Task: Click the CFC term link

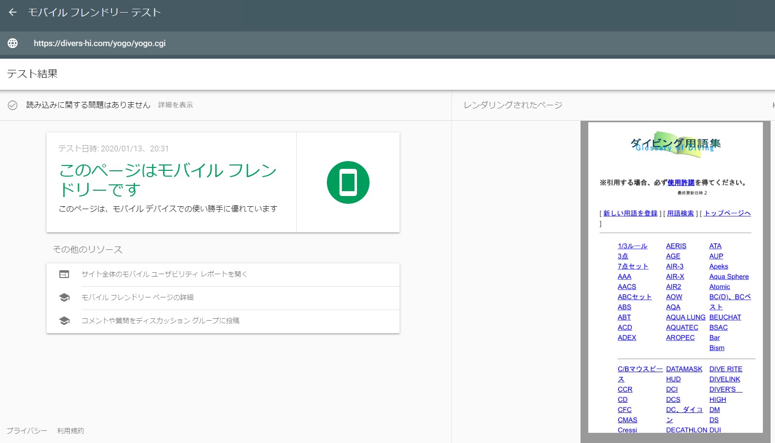Action: click(x=625, y=410)
